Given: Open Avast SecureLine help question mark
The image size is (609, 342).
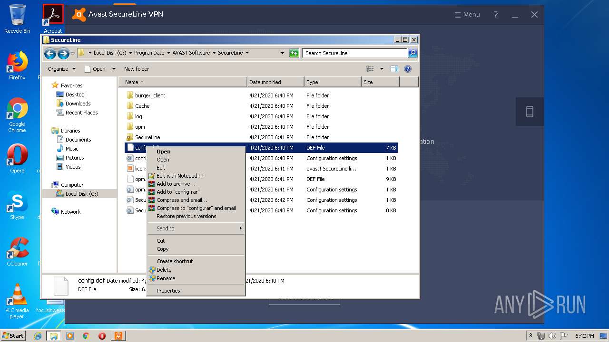Looking at the screenshot, I should pos(495,15).
